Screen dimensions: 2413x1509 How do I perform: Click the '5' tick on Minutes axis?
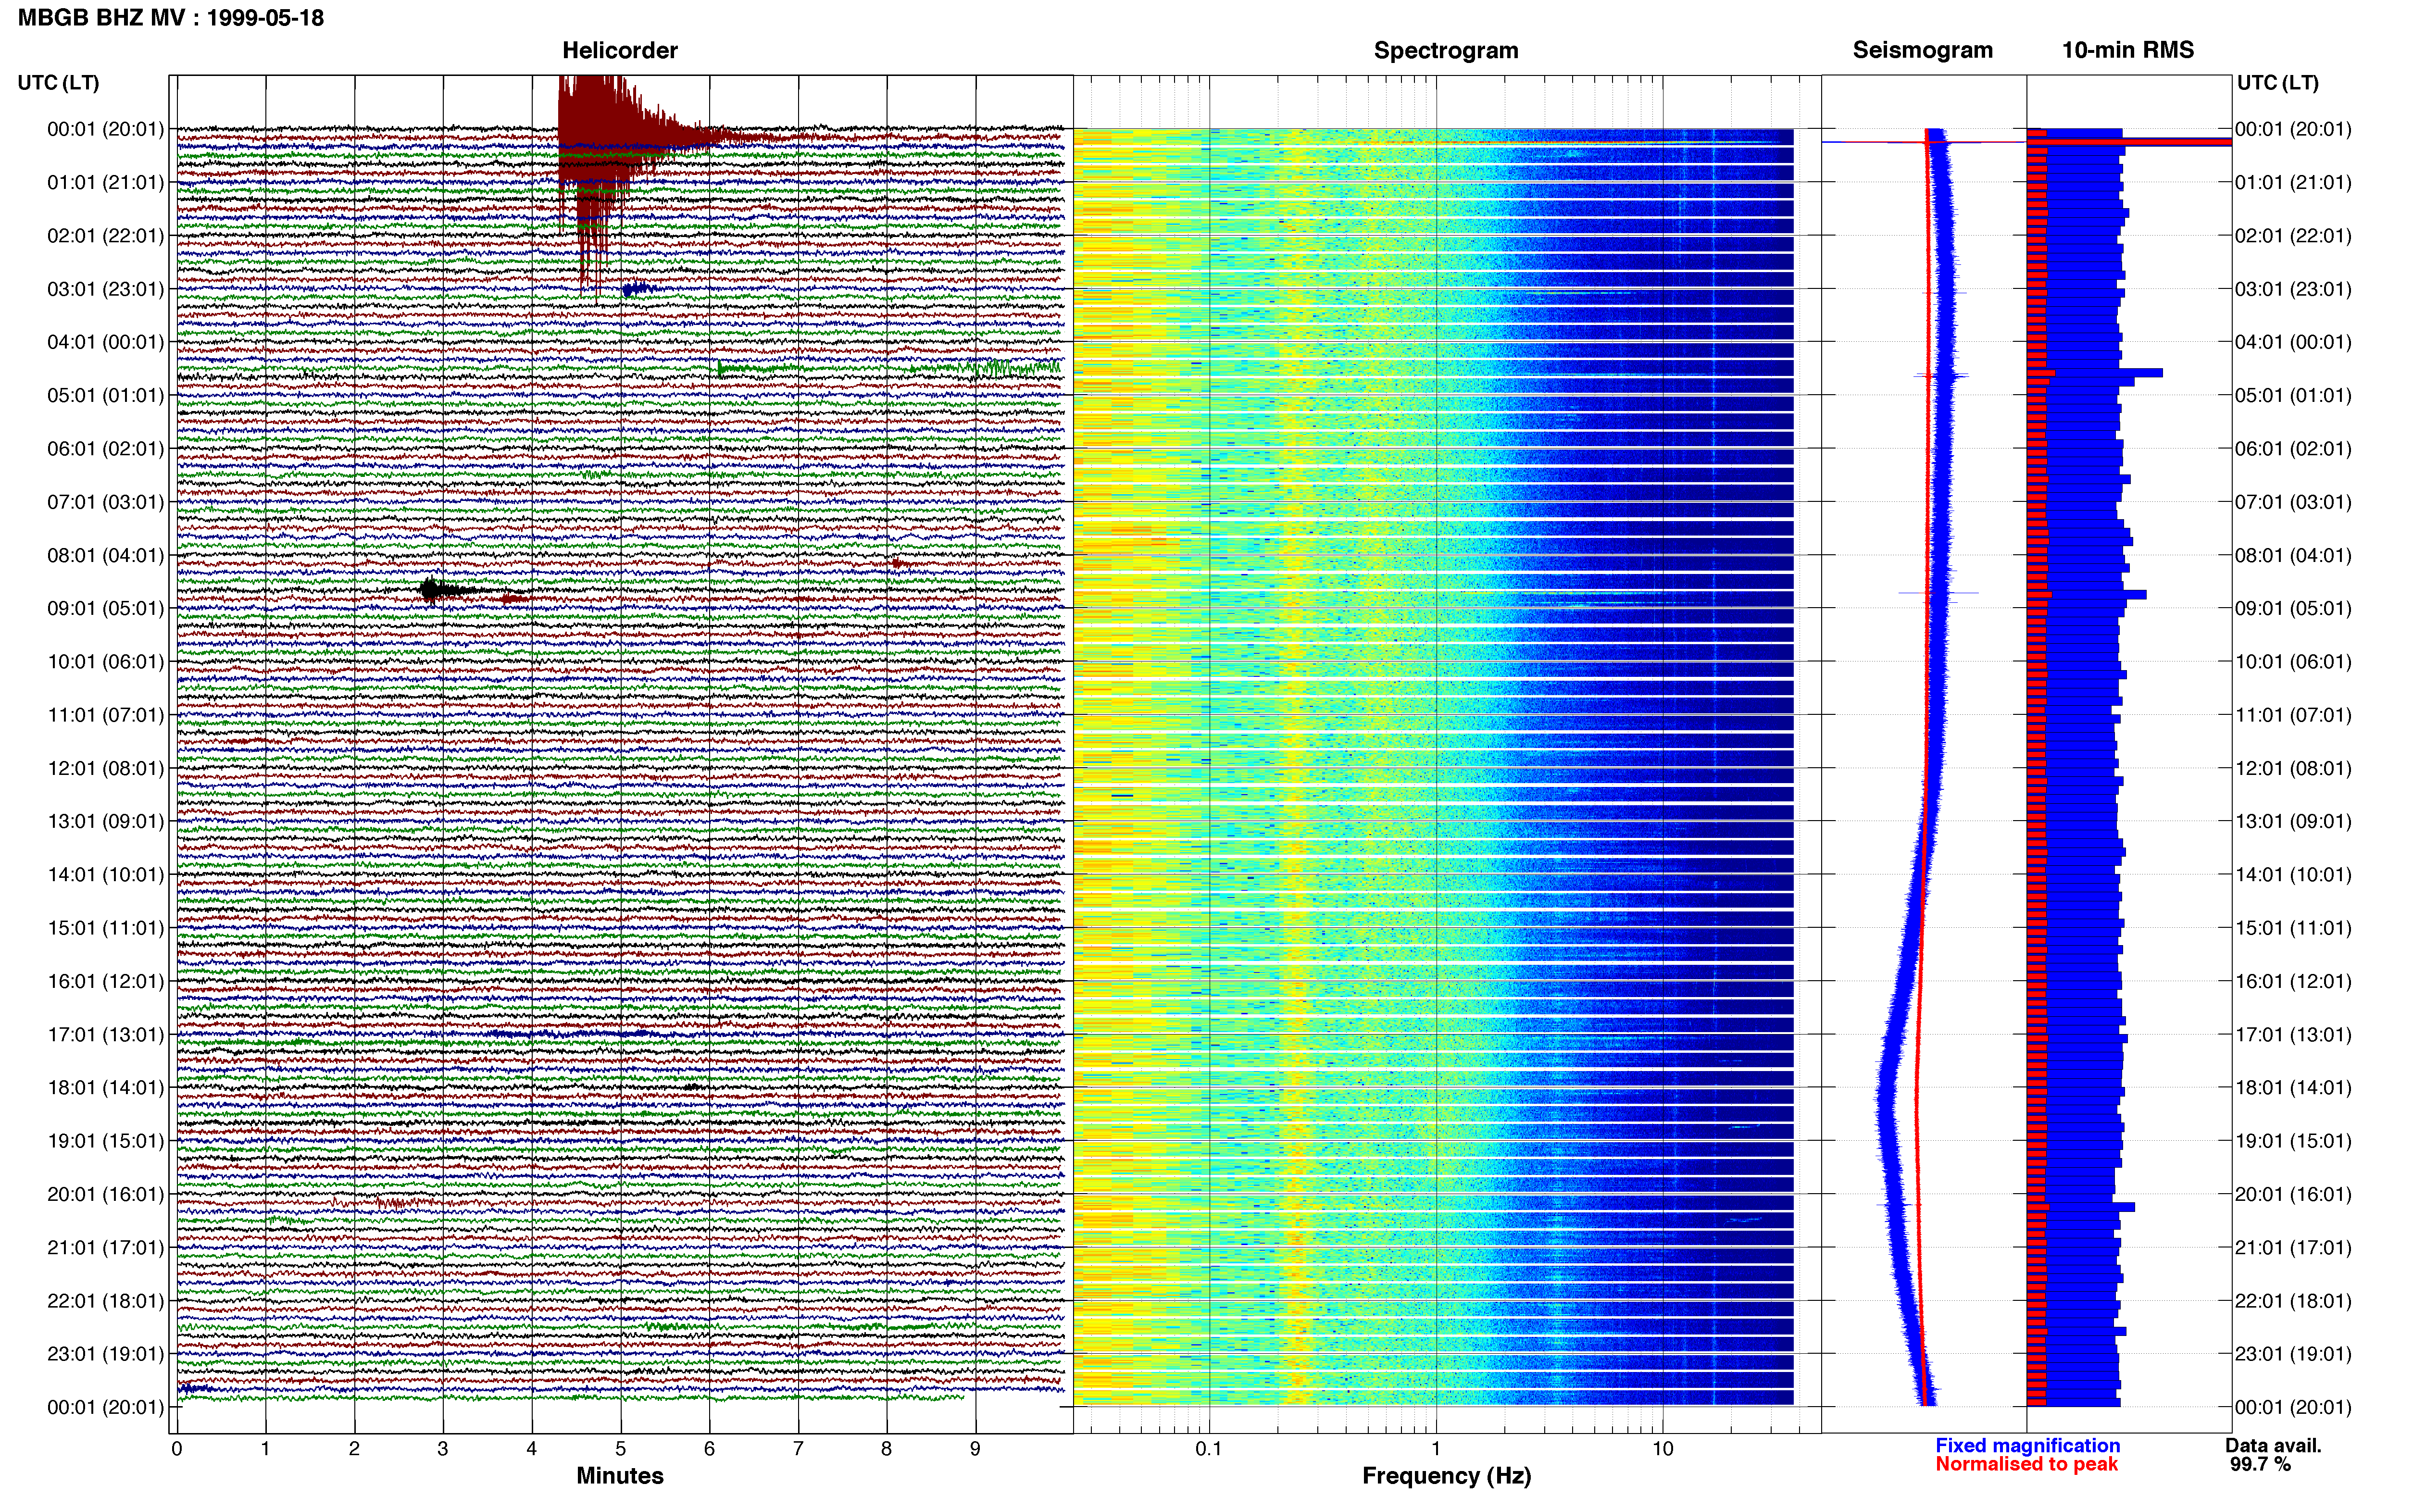(621, 1449)
